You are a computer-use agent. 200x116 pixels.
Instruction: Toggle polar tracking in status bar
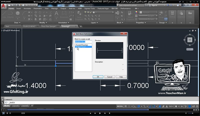(139, 106)
